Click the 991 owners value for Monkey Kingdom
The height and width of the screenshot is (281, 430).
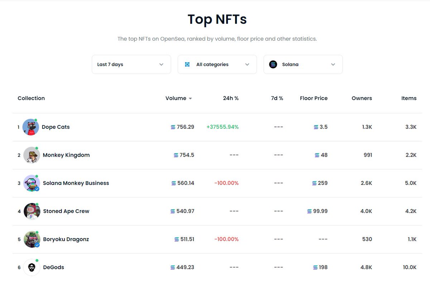(x=368, y=155)
